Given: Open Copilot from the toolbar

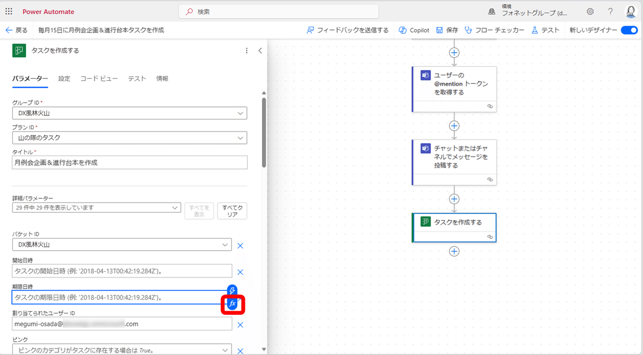Looking at the screenshot, I should coord(414,30).
